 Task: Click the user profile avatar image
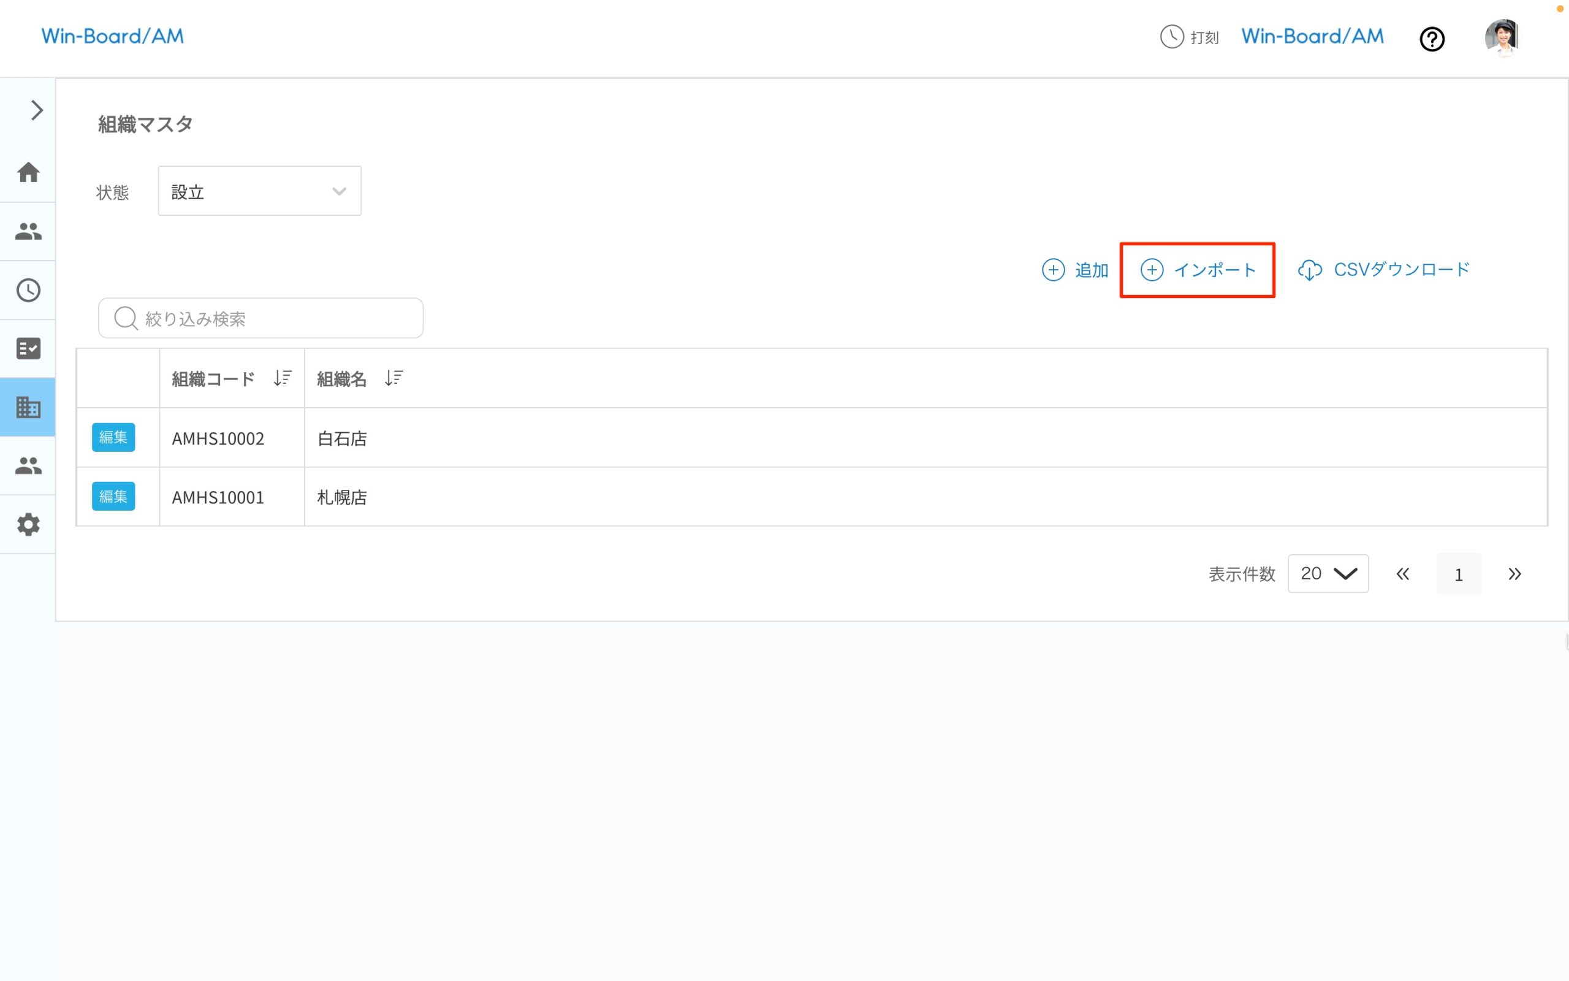pos(1503,37)
